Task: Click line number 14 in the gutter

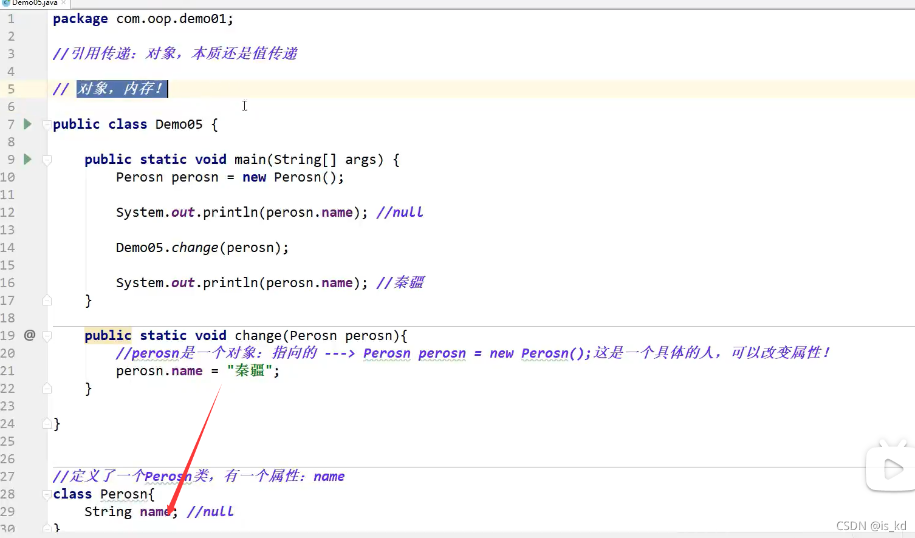Action: pos(7,248)
